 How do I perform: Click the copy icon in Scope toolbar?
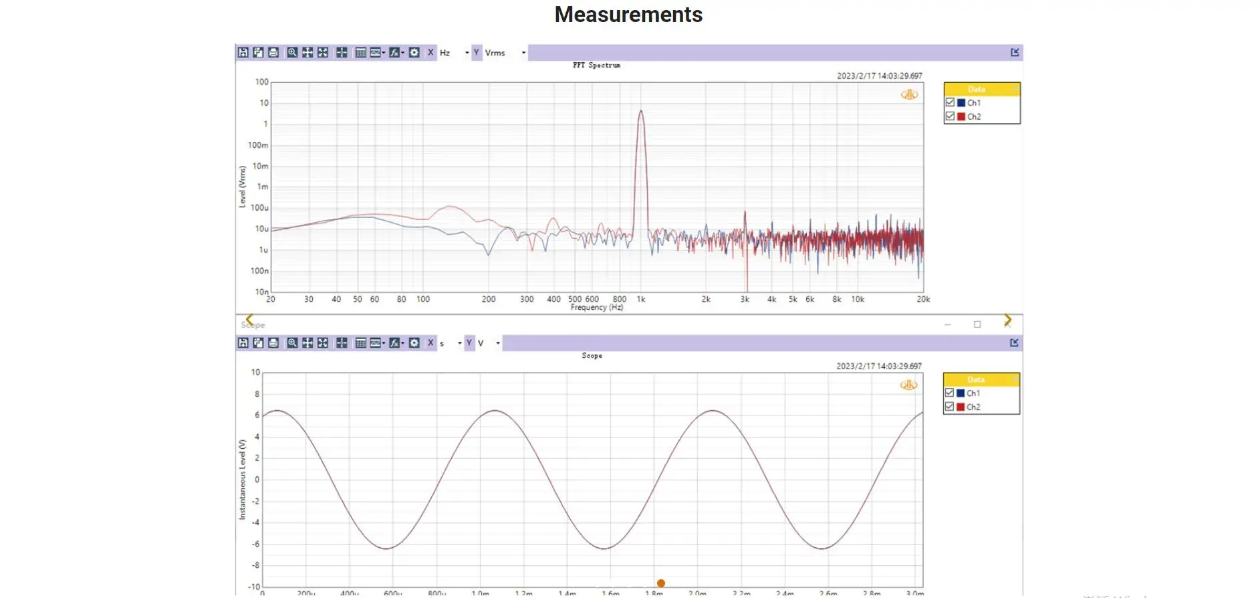tap(258, 342)
